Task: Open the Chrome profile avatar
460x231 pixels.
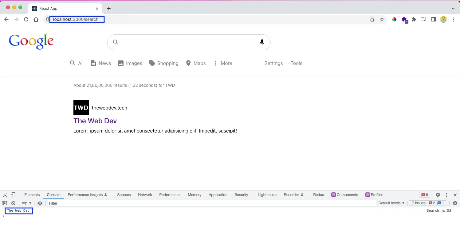Action: (x=443, y=19)
